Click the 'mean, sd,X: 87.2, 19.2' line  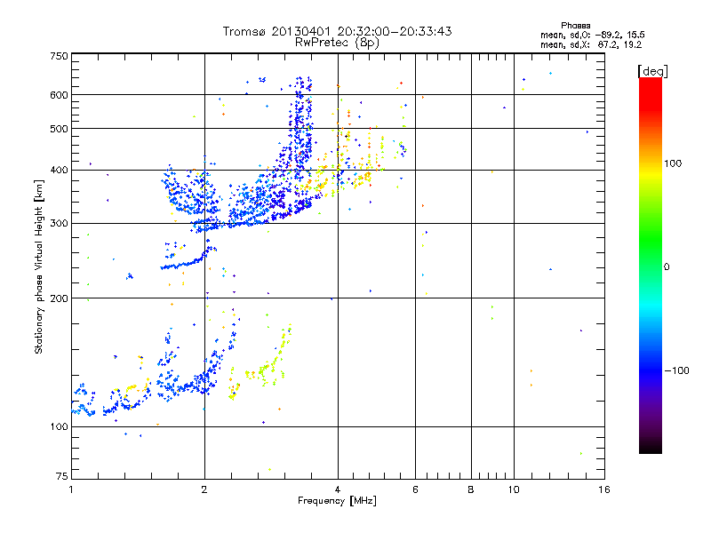tap(591, 44)
